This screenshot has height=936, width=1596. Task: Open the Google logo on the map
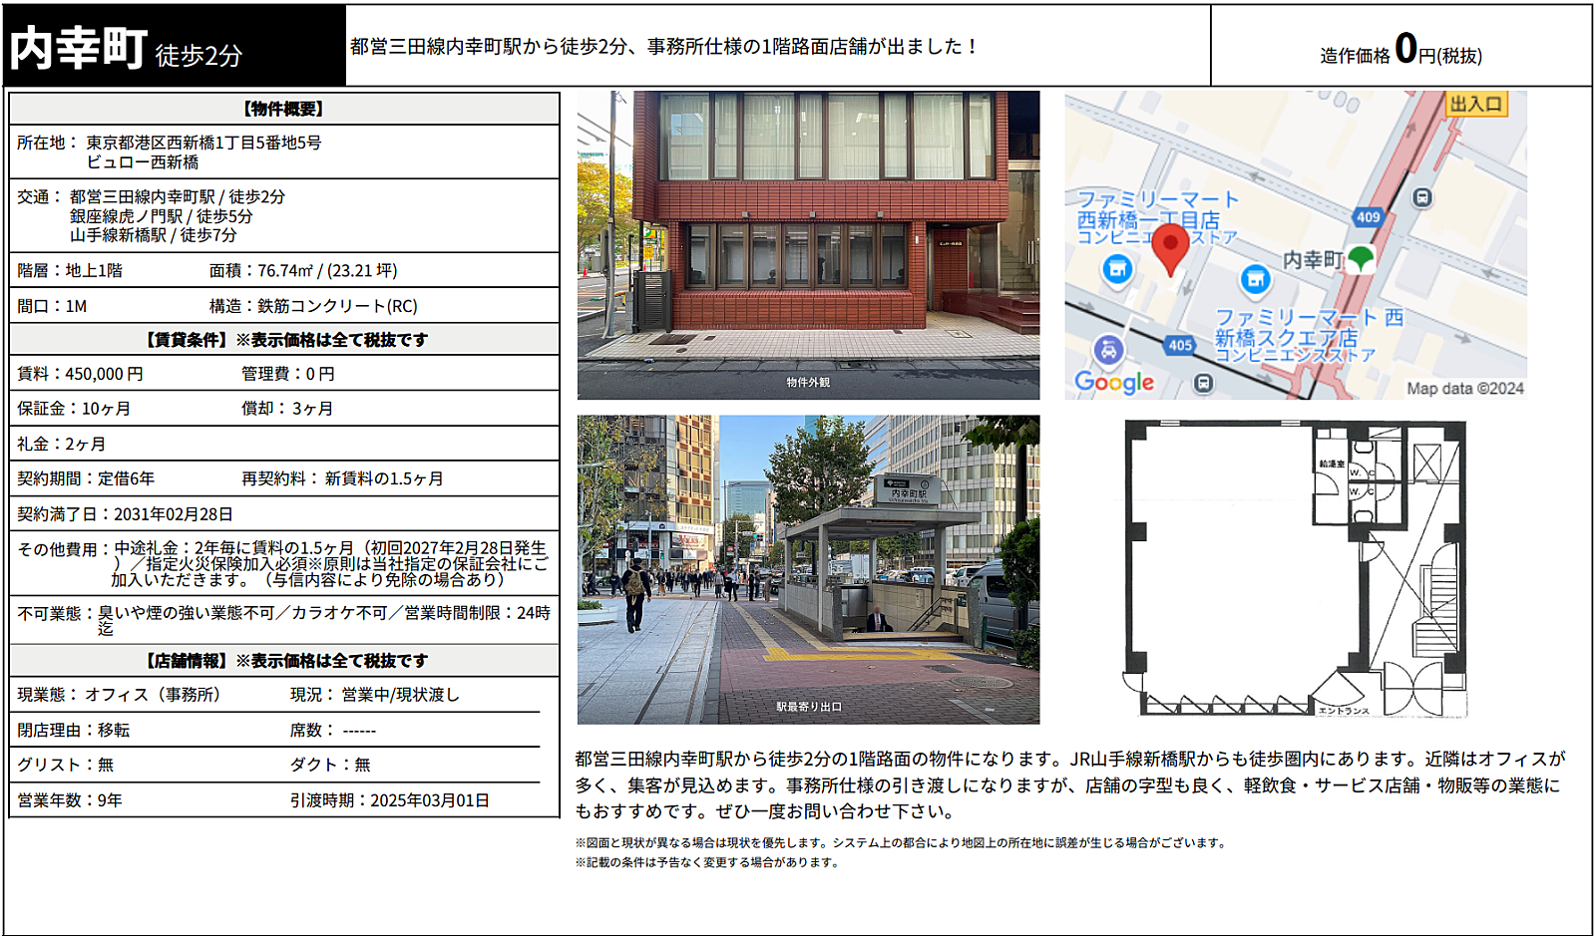(x=1114, y=382)
